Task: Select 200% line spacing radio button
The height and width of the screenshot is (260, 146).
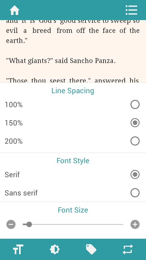Action: (135, 141)
